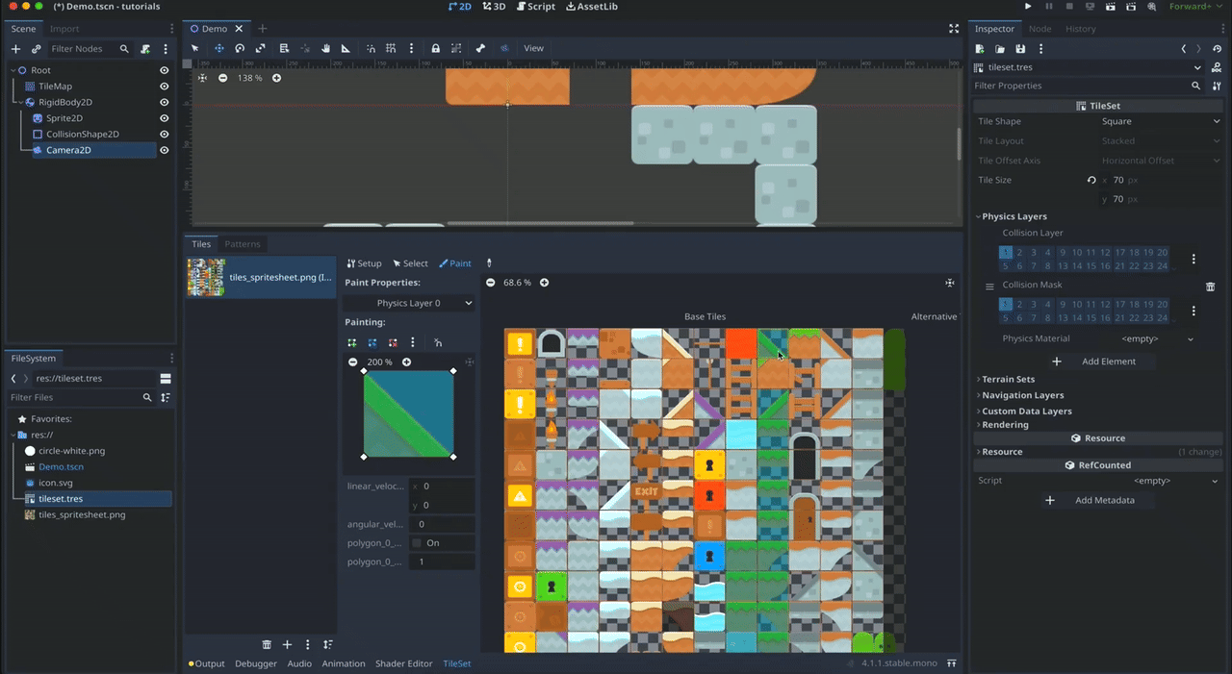Hide the TileMap node
This screenshot has width=1232, height=674.
(x=164, y=87)
